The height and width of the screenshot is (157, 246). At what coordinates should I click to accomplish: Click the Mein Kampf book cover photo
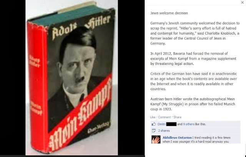coord(72,78)
